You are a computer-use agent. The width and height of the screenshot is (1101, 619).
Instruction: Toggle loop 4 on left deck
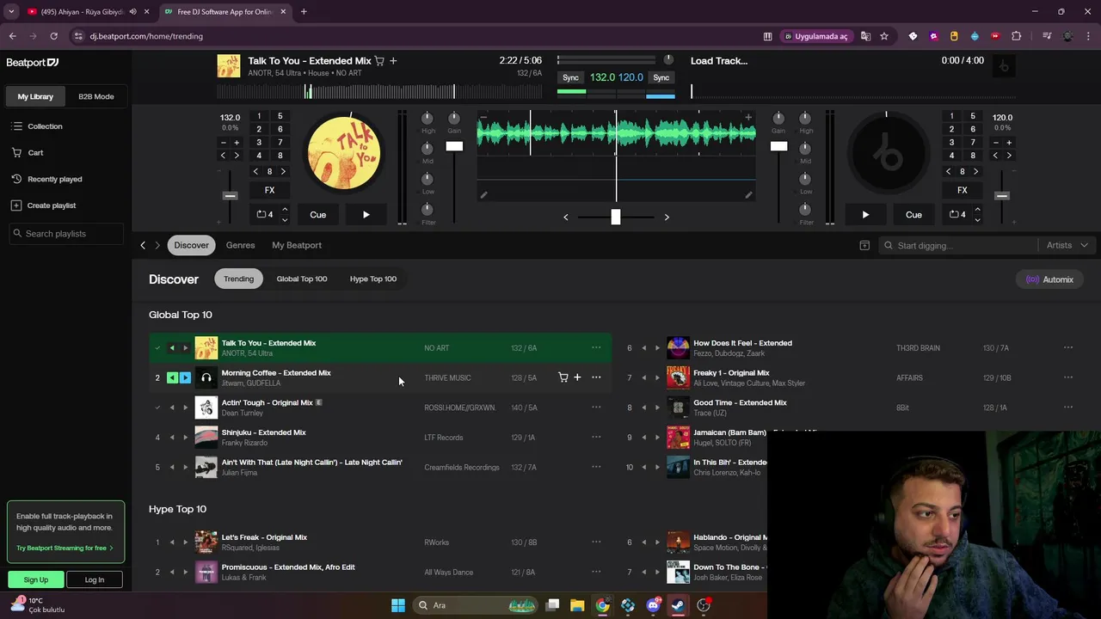(264, 215)
